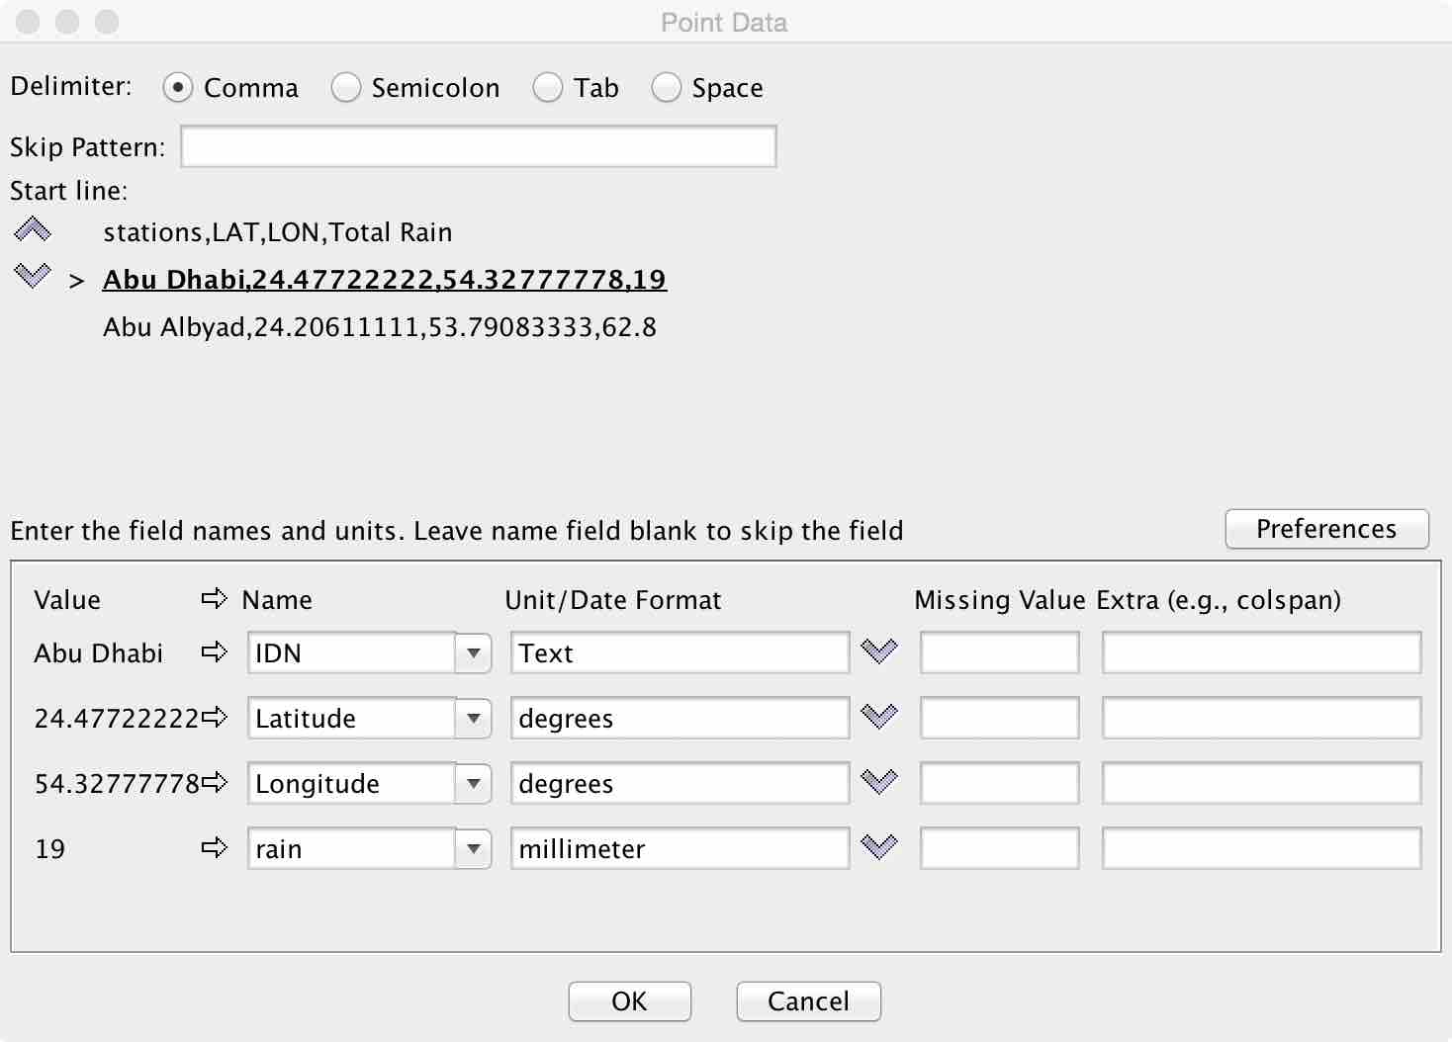The width and height of the screenshot is (1452, 1042).
Task: Expand the IDN name dropdown
Action: point(474,653)
